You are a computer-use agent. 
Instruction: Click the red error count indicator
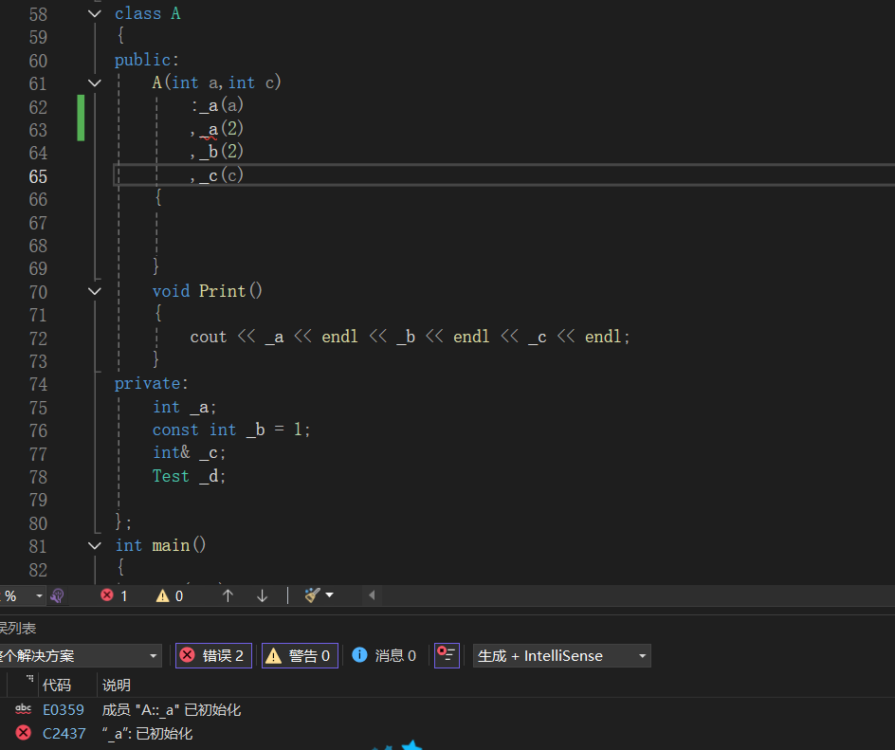click(114, 595)
